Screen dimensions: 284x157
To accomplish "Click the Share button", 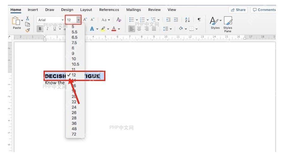I will tap(238, 10).
